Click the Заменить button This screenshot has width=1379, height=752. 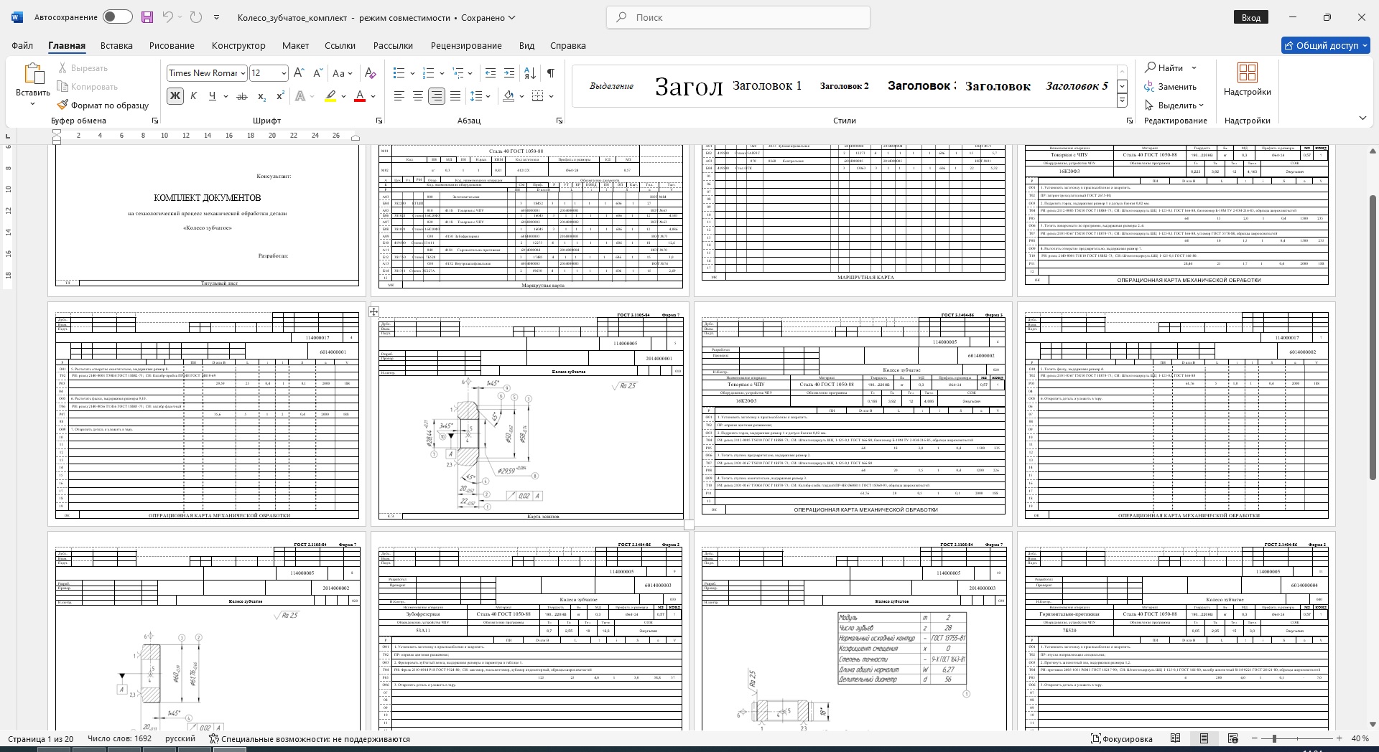click(1171, 87)
